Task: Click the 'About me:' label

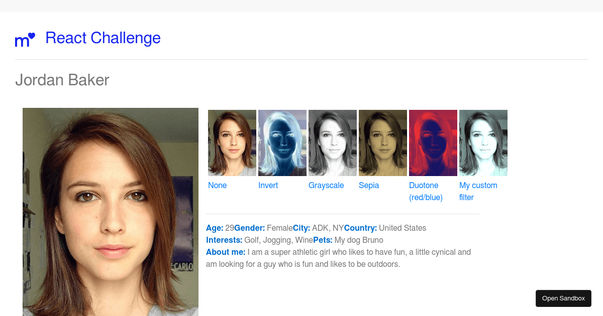Action: [226, 252]
